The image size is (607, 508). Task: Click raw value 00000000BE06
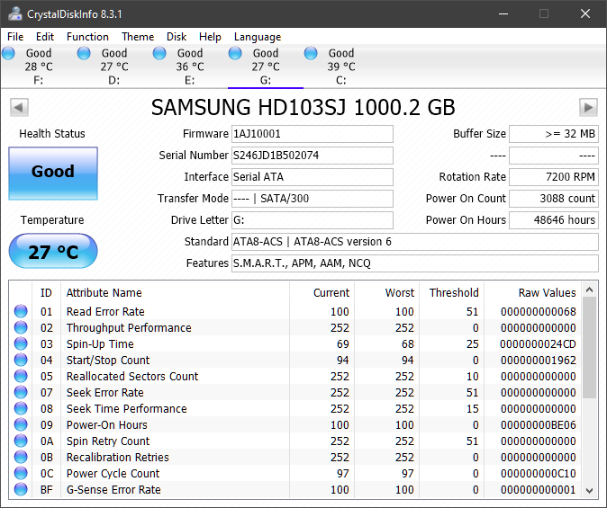point(538,425)
